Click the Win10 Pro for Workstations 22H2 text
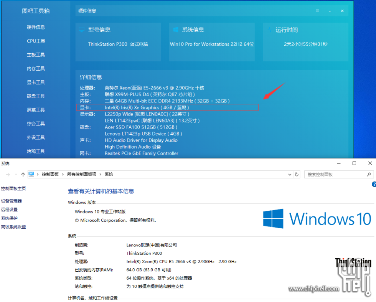 pos(212,44)
